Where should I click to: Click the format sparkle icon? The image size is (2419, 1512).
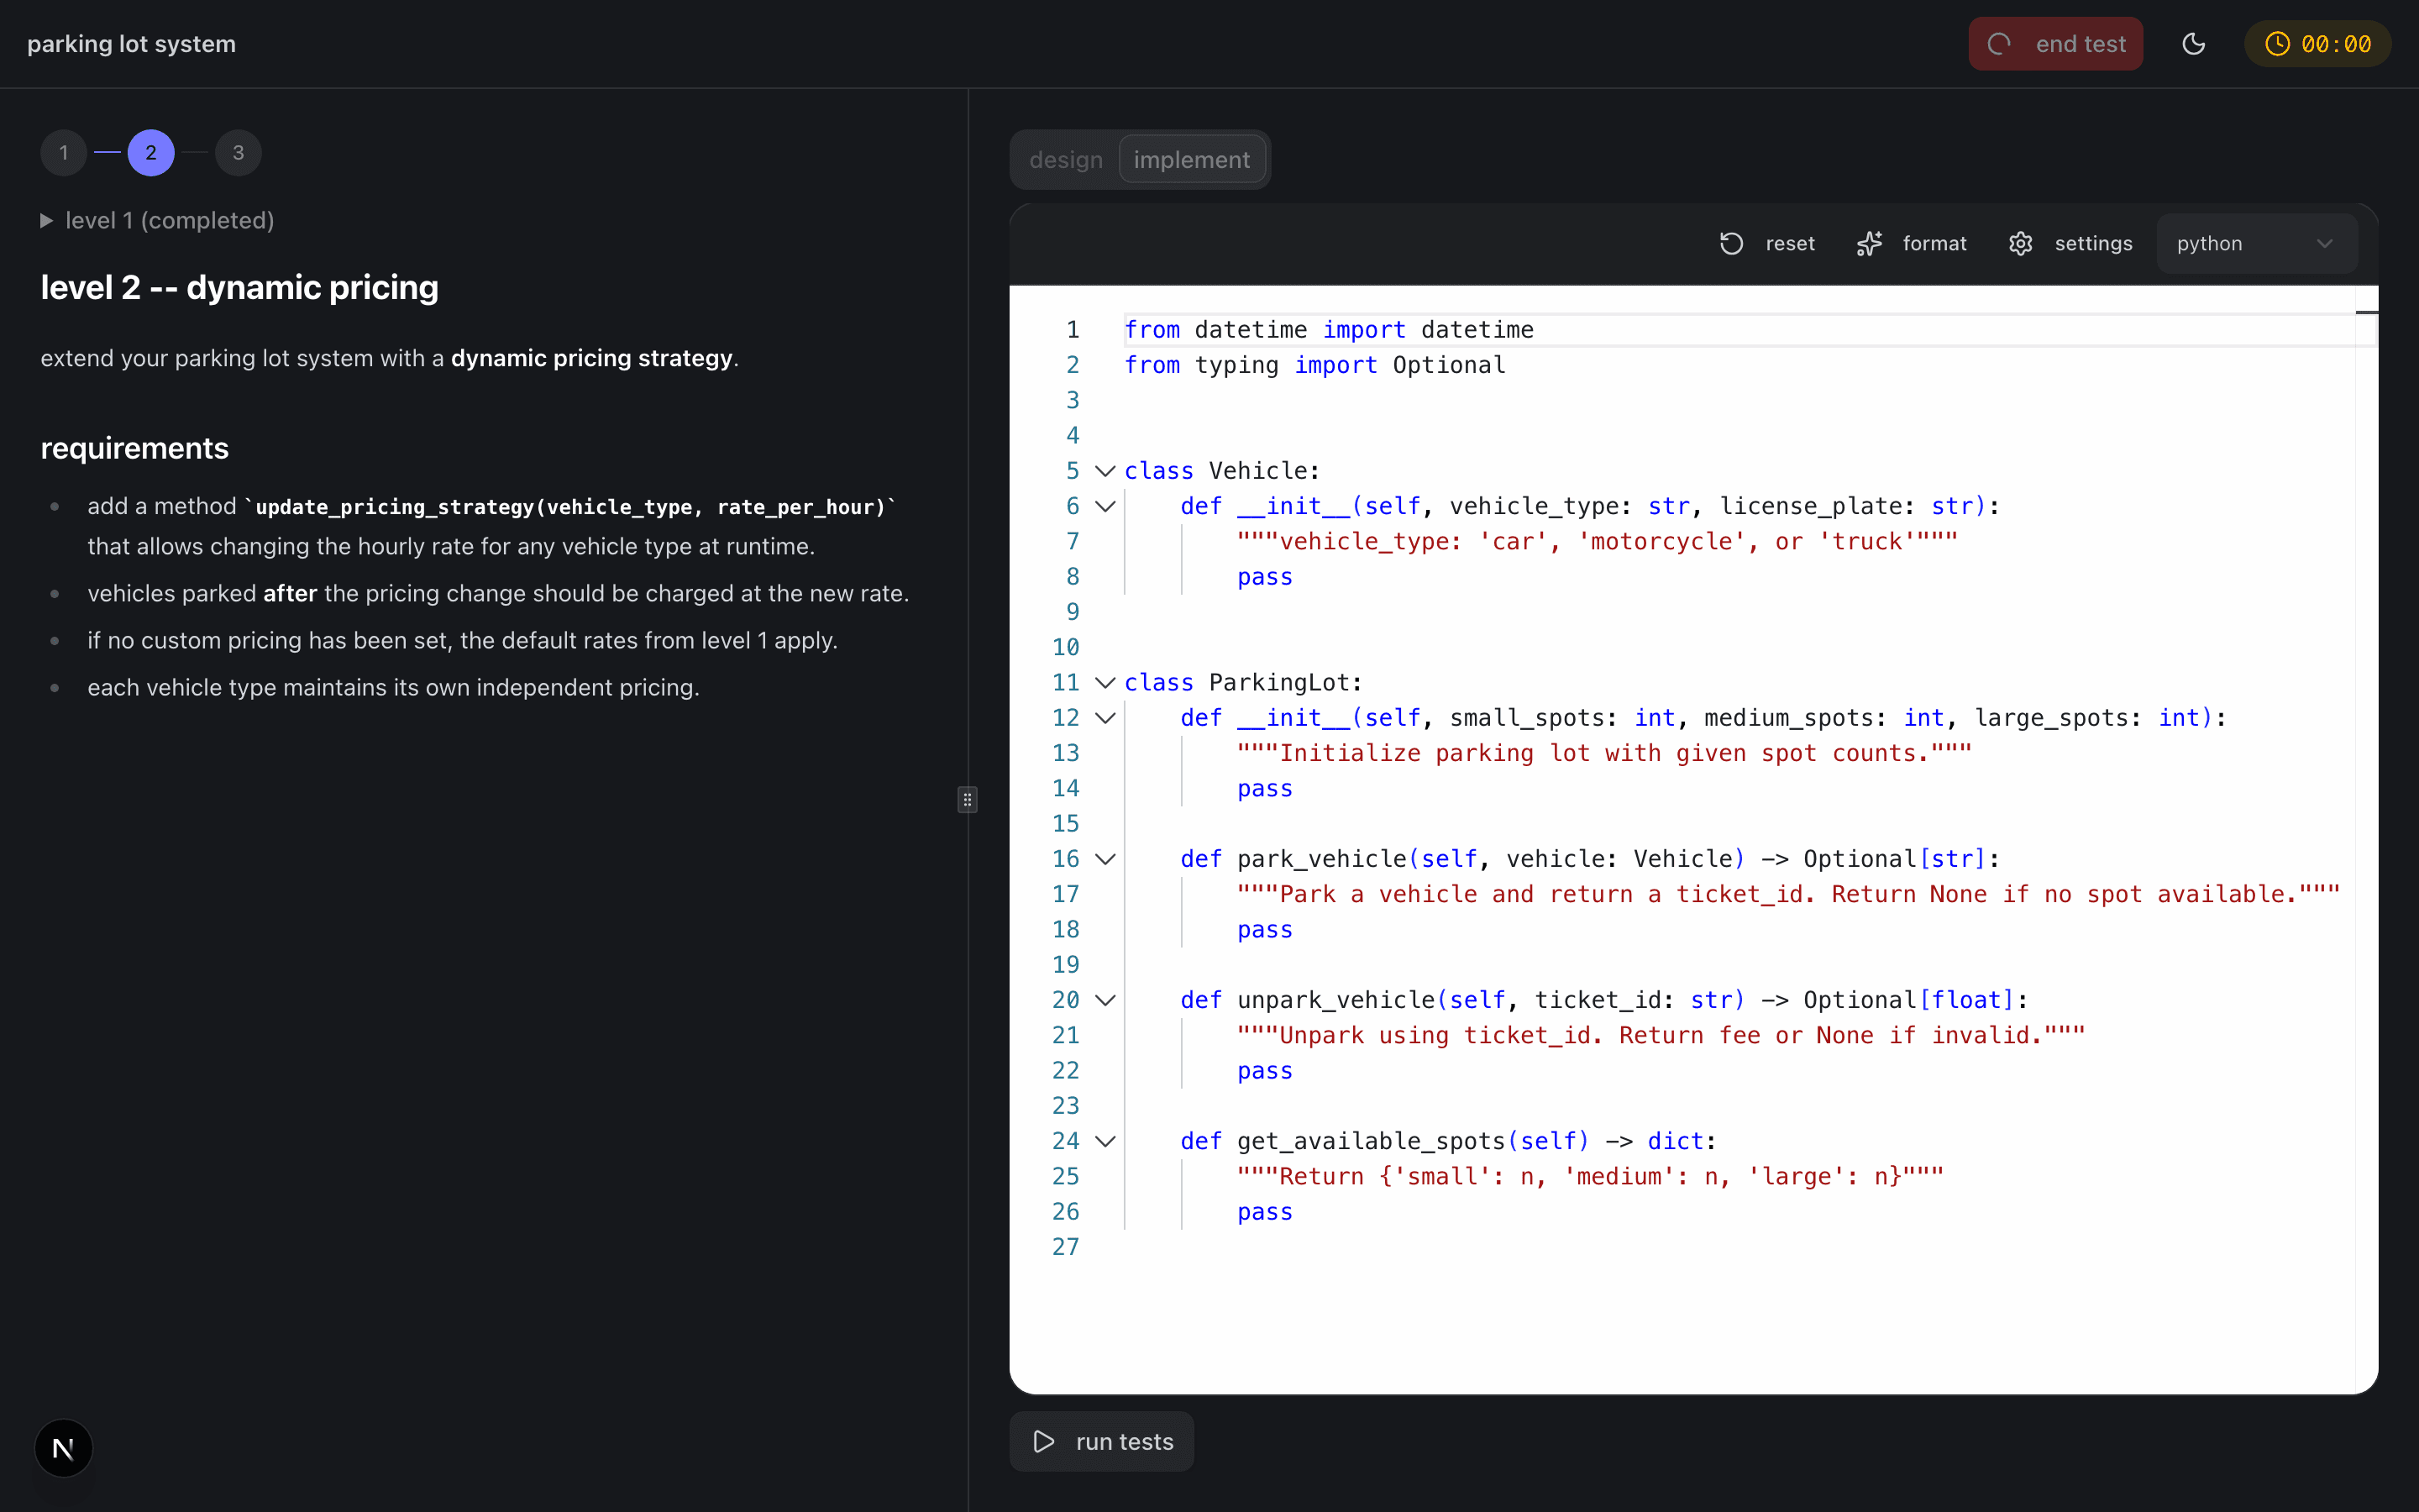(1869, 244)
